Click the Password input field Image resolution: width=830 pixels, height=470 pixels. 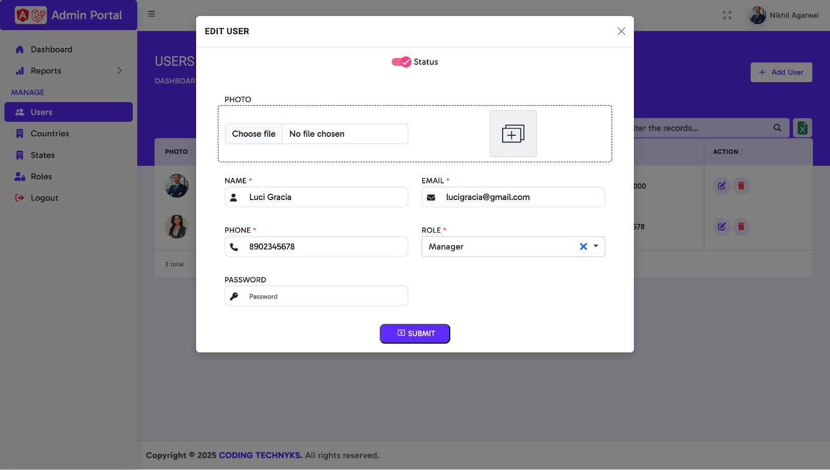tap(316, 296)
